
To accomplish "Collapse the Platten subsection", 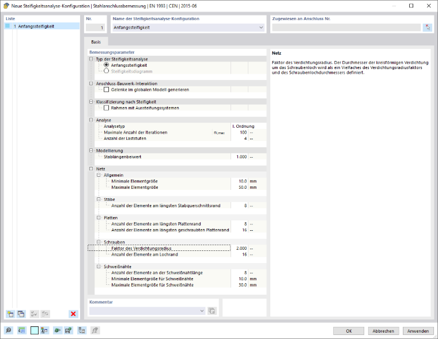I will point(99,218).
